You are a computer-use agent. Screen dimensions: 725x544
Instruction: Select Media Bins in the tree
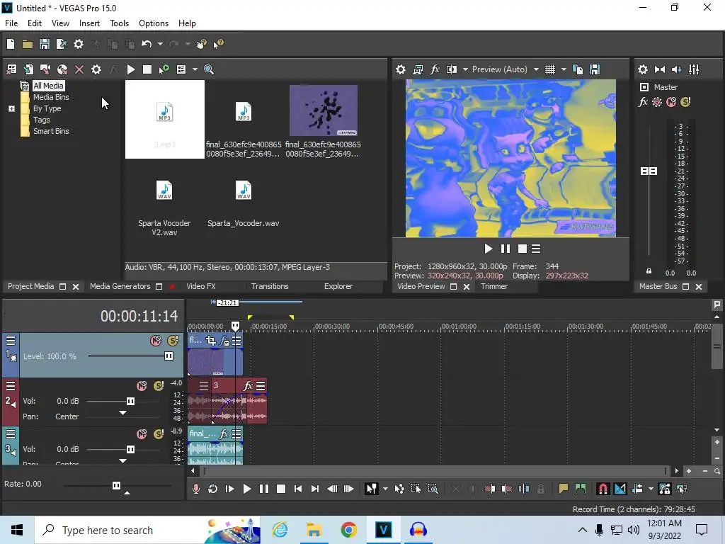(51, 97)
